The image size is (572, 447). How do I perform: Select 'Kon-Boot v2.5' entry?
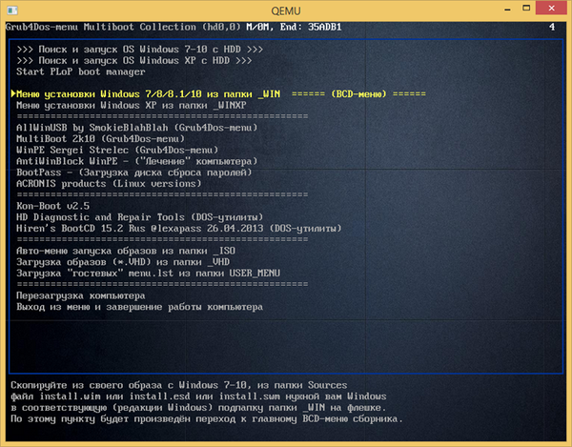click(52, 206)
